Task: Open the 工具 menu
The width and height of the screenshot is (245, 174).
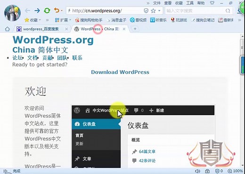Action: pos(190,3)
